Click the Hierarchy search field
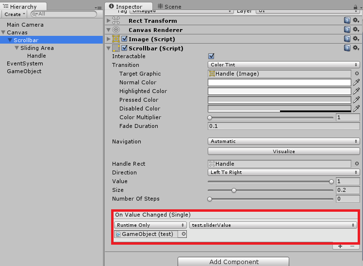 [x=64, y=14]
